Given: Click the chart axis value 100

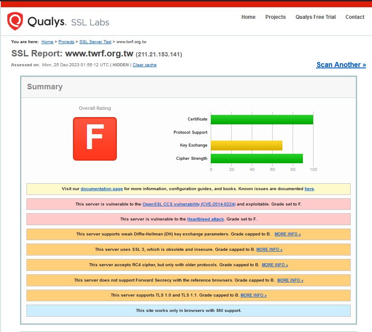Looking at the screenshot, I should (x=314, y=170).
